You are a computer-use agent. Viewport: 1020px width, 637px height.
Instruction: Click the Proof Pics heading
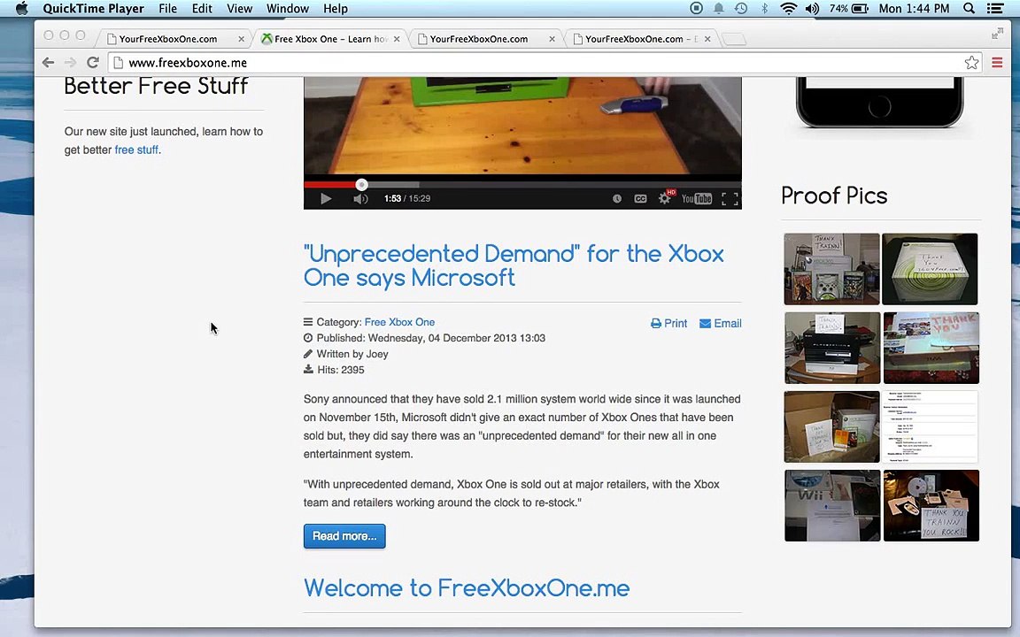pyautogui.click(x=834, y=196)
